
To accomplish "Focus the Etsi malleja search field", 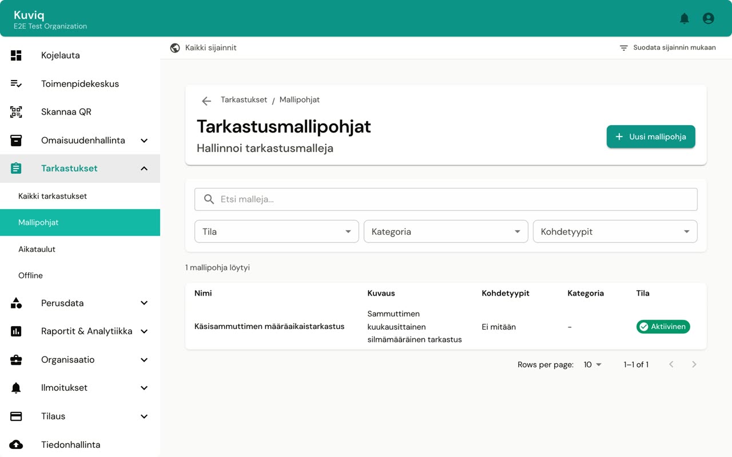I will click(x=446, y=199).
